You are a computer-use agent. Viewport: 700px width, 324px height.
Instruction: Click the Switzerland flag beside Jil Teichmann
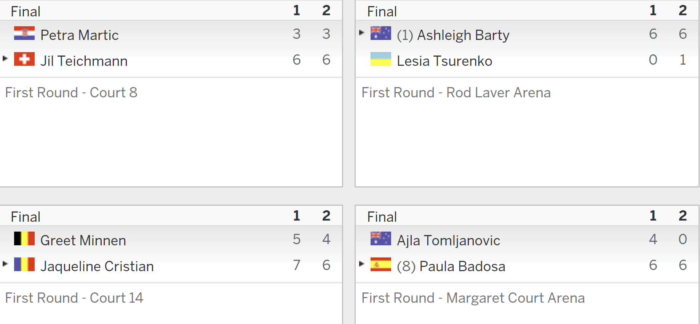point(24,59)
